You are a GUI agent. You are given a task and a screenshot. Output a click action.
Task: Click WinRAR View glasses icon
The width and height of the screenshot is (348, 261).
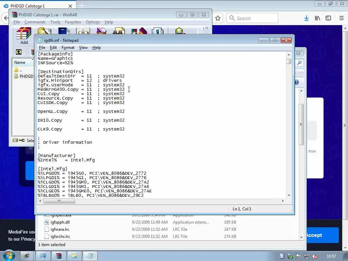(x=83, y=31)
